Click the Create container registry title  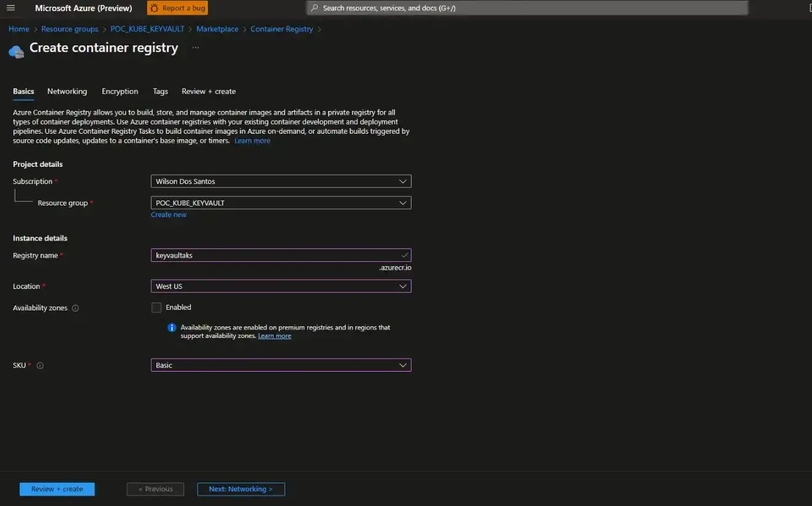(x=104, y=48)
